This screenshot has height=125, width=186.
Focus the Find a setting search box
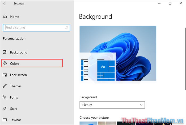[36, 28]
